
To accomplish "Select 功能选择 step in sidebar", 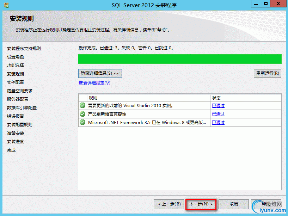I will click(16, 66).
